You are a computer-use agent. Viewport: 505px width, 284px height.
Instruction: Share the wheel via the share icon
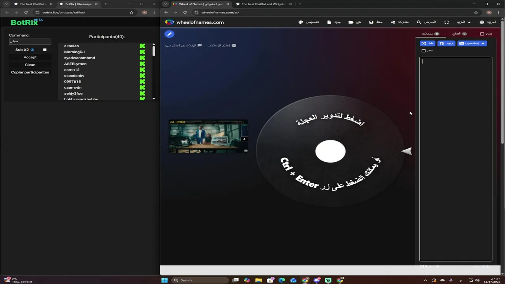400,22
